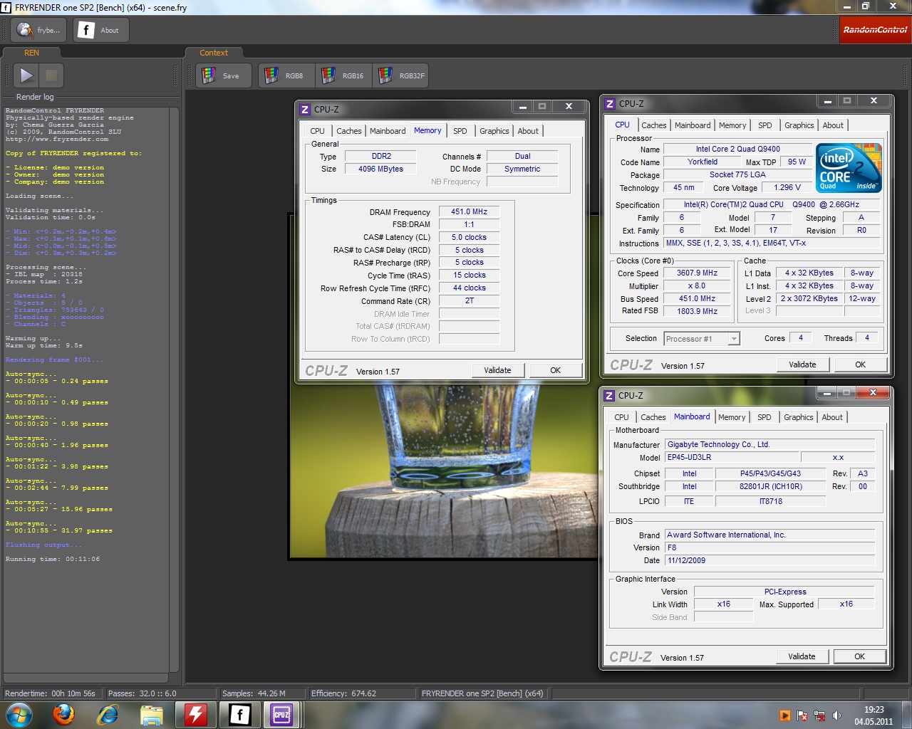Open the system tray flag icon with red X
912x729 pixels.
point(802,715)
